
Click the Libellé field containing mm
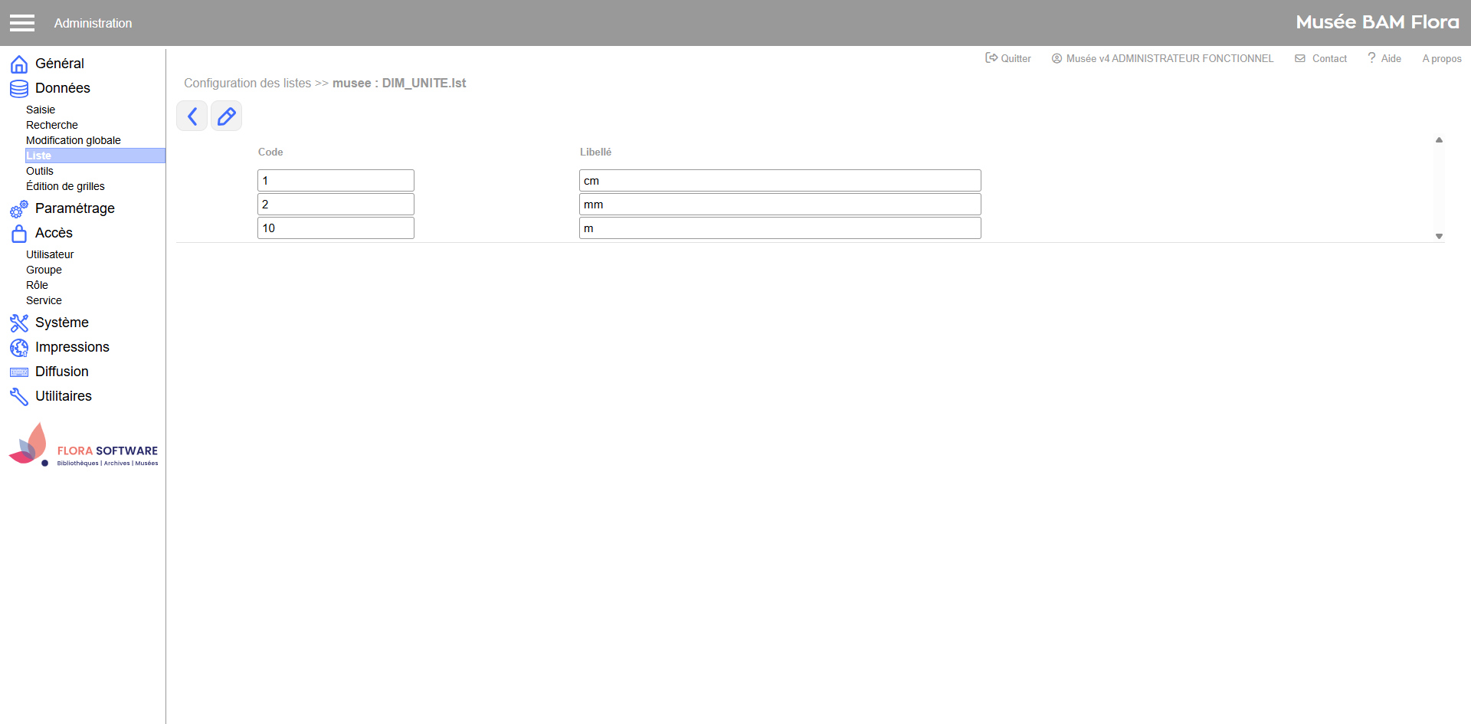(x=779, y=205)
